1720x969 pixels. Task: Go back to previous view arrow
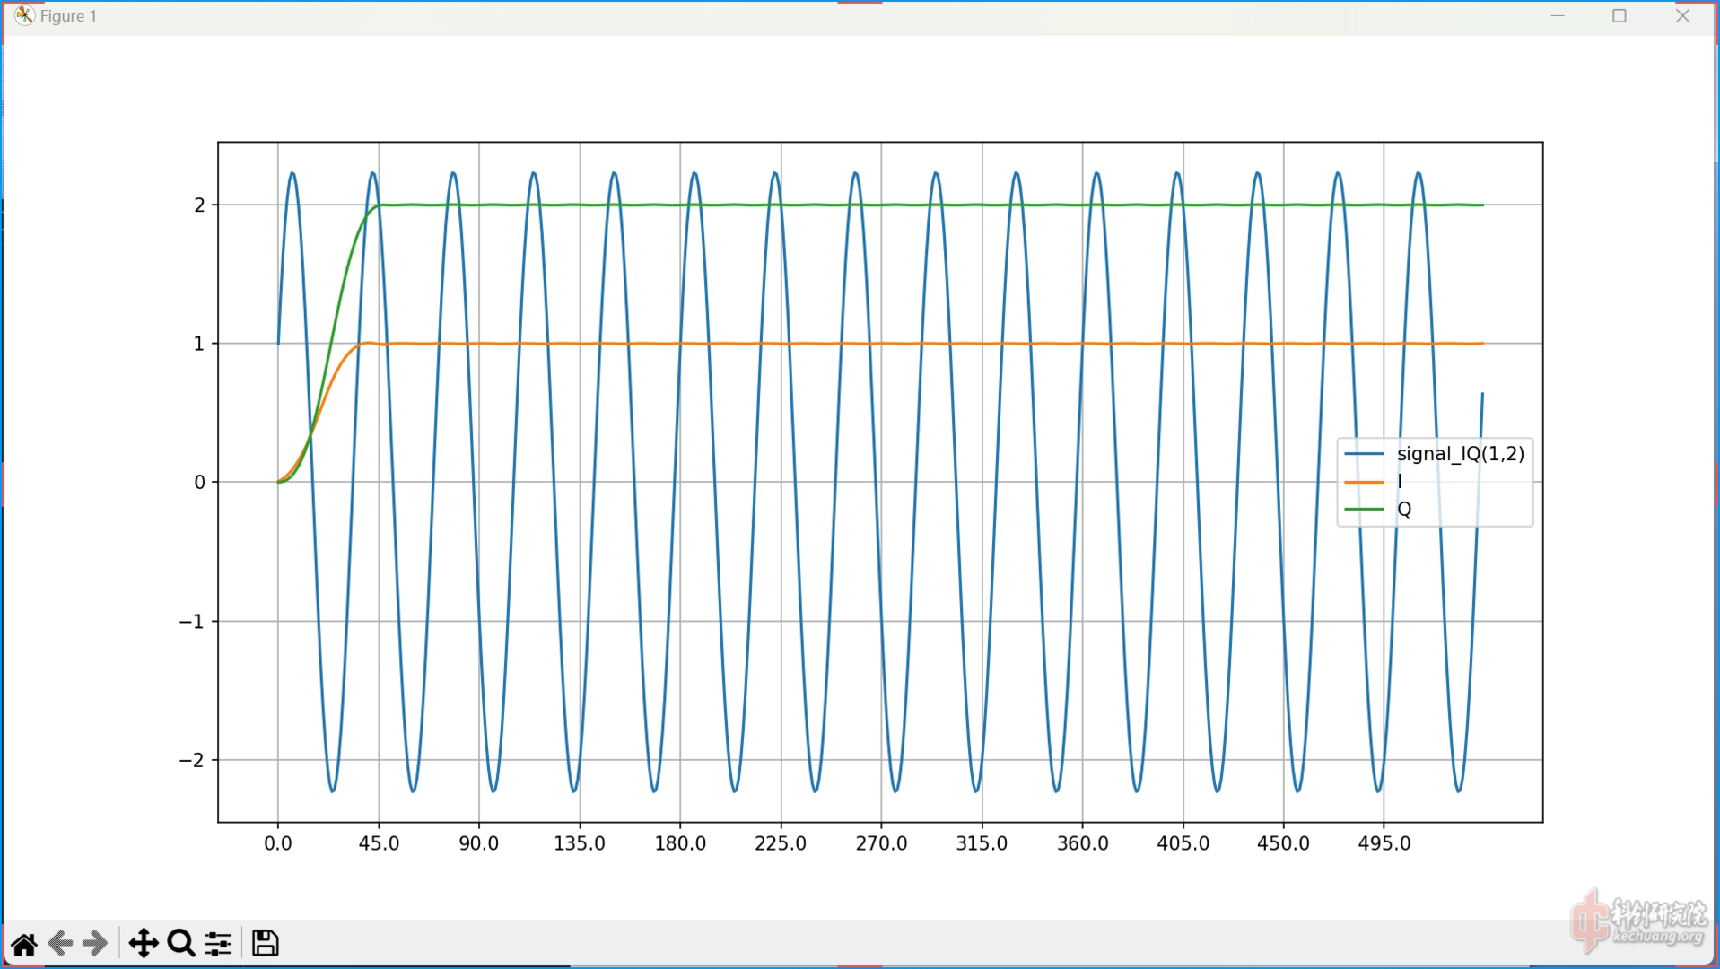point(60,944)
